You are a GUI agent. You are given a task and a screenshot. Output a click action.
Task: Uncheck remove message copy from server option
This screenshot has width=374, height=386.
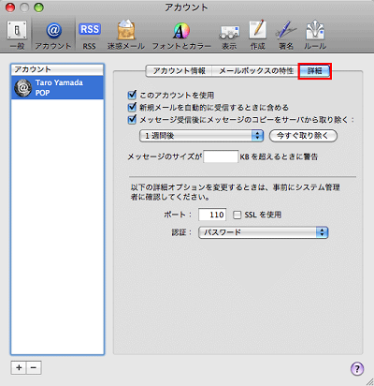coord(132,119)
